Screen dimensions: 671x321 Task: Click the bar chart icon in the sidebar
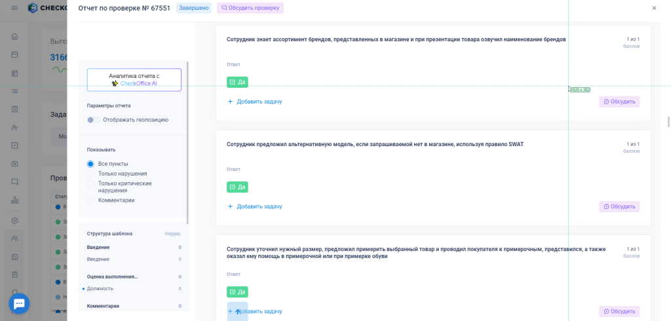pyautogui.click(x=14, y=200)
